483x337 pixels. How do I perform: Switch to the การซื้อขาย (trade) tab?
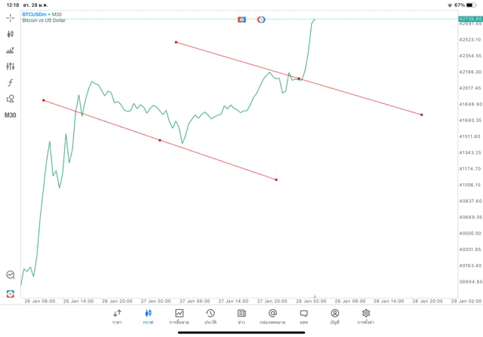[x=179, y=316]
